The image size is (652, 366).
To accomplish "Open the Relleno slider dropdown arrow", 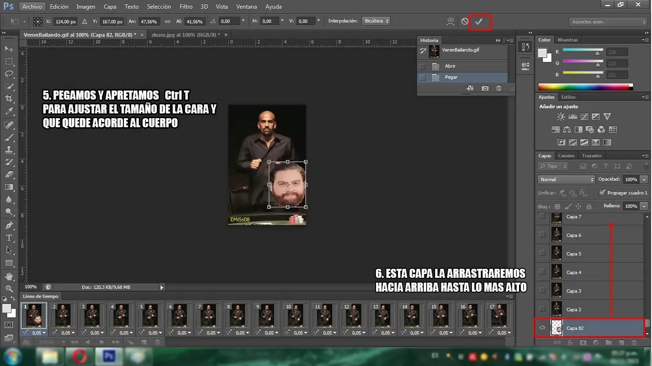I will [644, 206].
